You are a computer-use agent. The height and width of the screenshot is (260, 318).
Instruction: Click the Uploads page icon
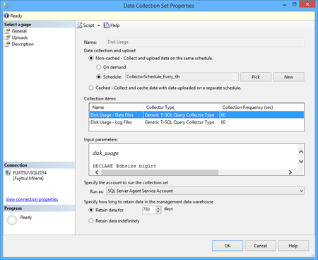[8, 37]
